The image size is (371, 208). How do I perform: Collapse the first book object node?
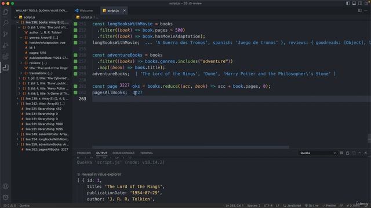pyautogui.click(x=19, y=27)
